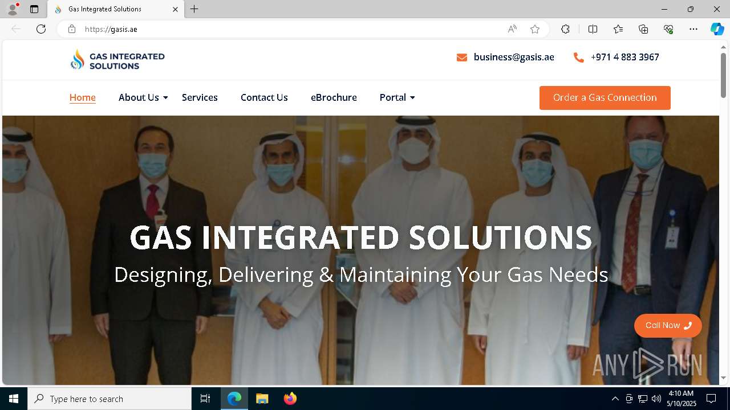Click the scrollbar down arrow

click(723, 378)
